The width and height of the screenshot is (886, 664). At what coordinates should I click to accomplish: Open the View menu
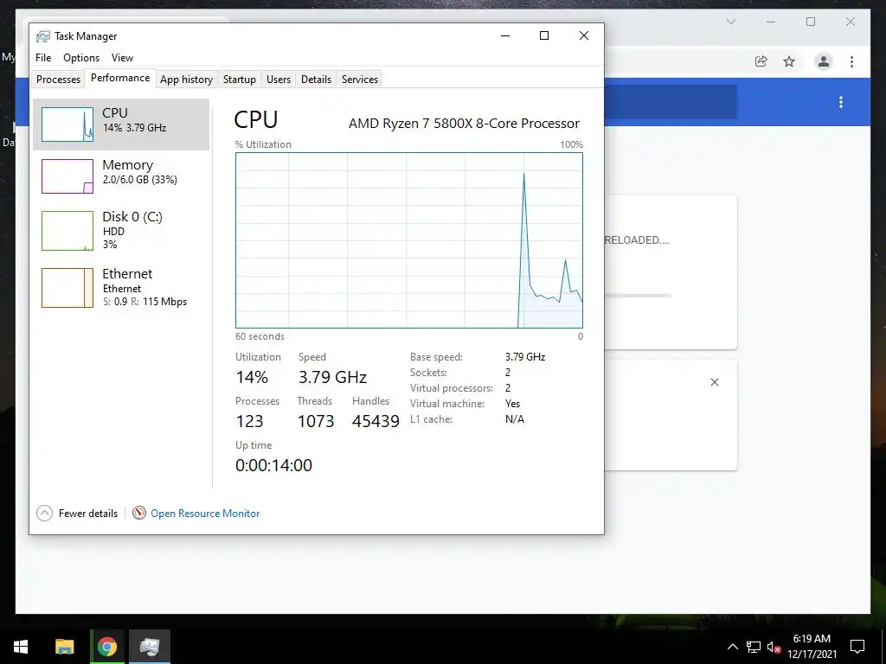click(122, 58)
